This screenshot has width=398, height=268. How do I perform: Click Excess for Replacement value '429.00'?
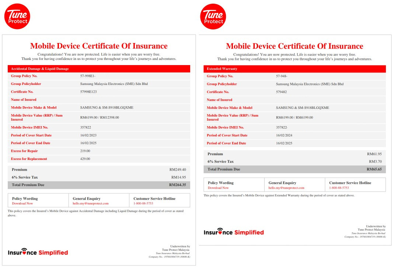85,159
